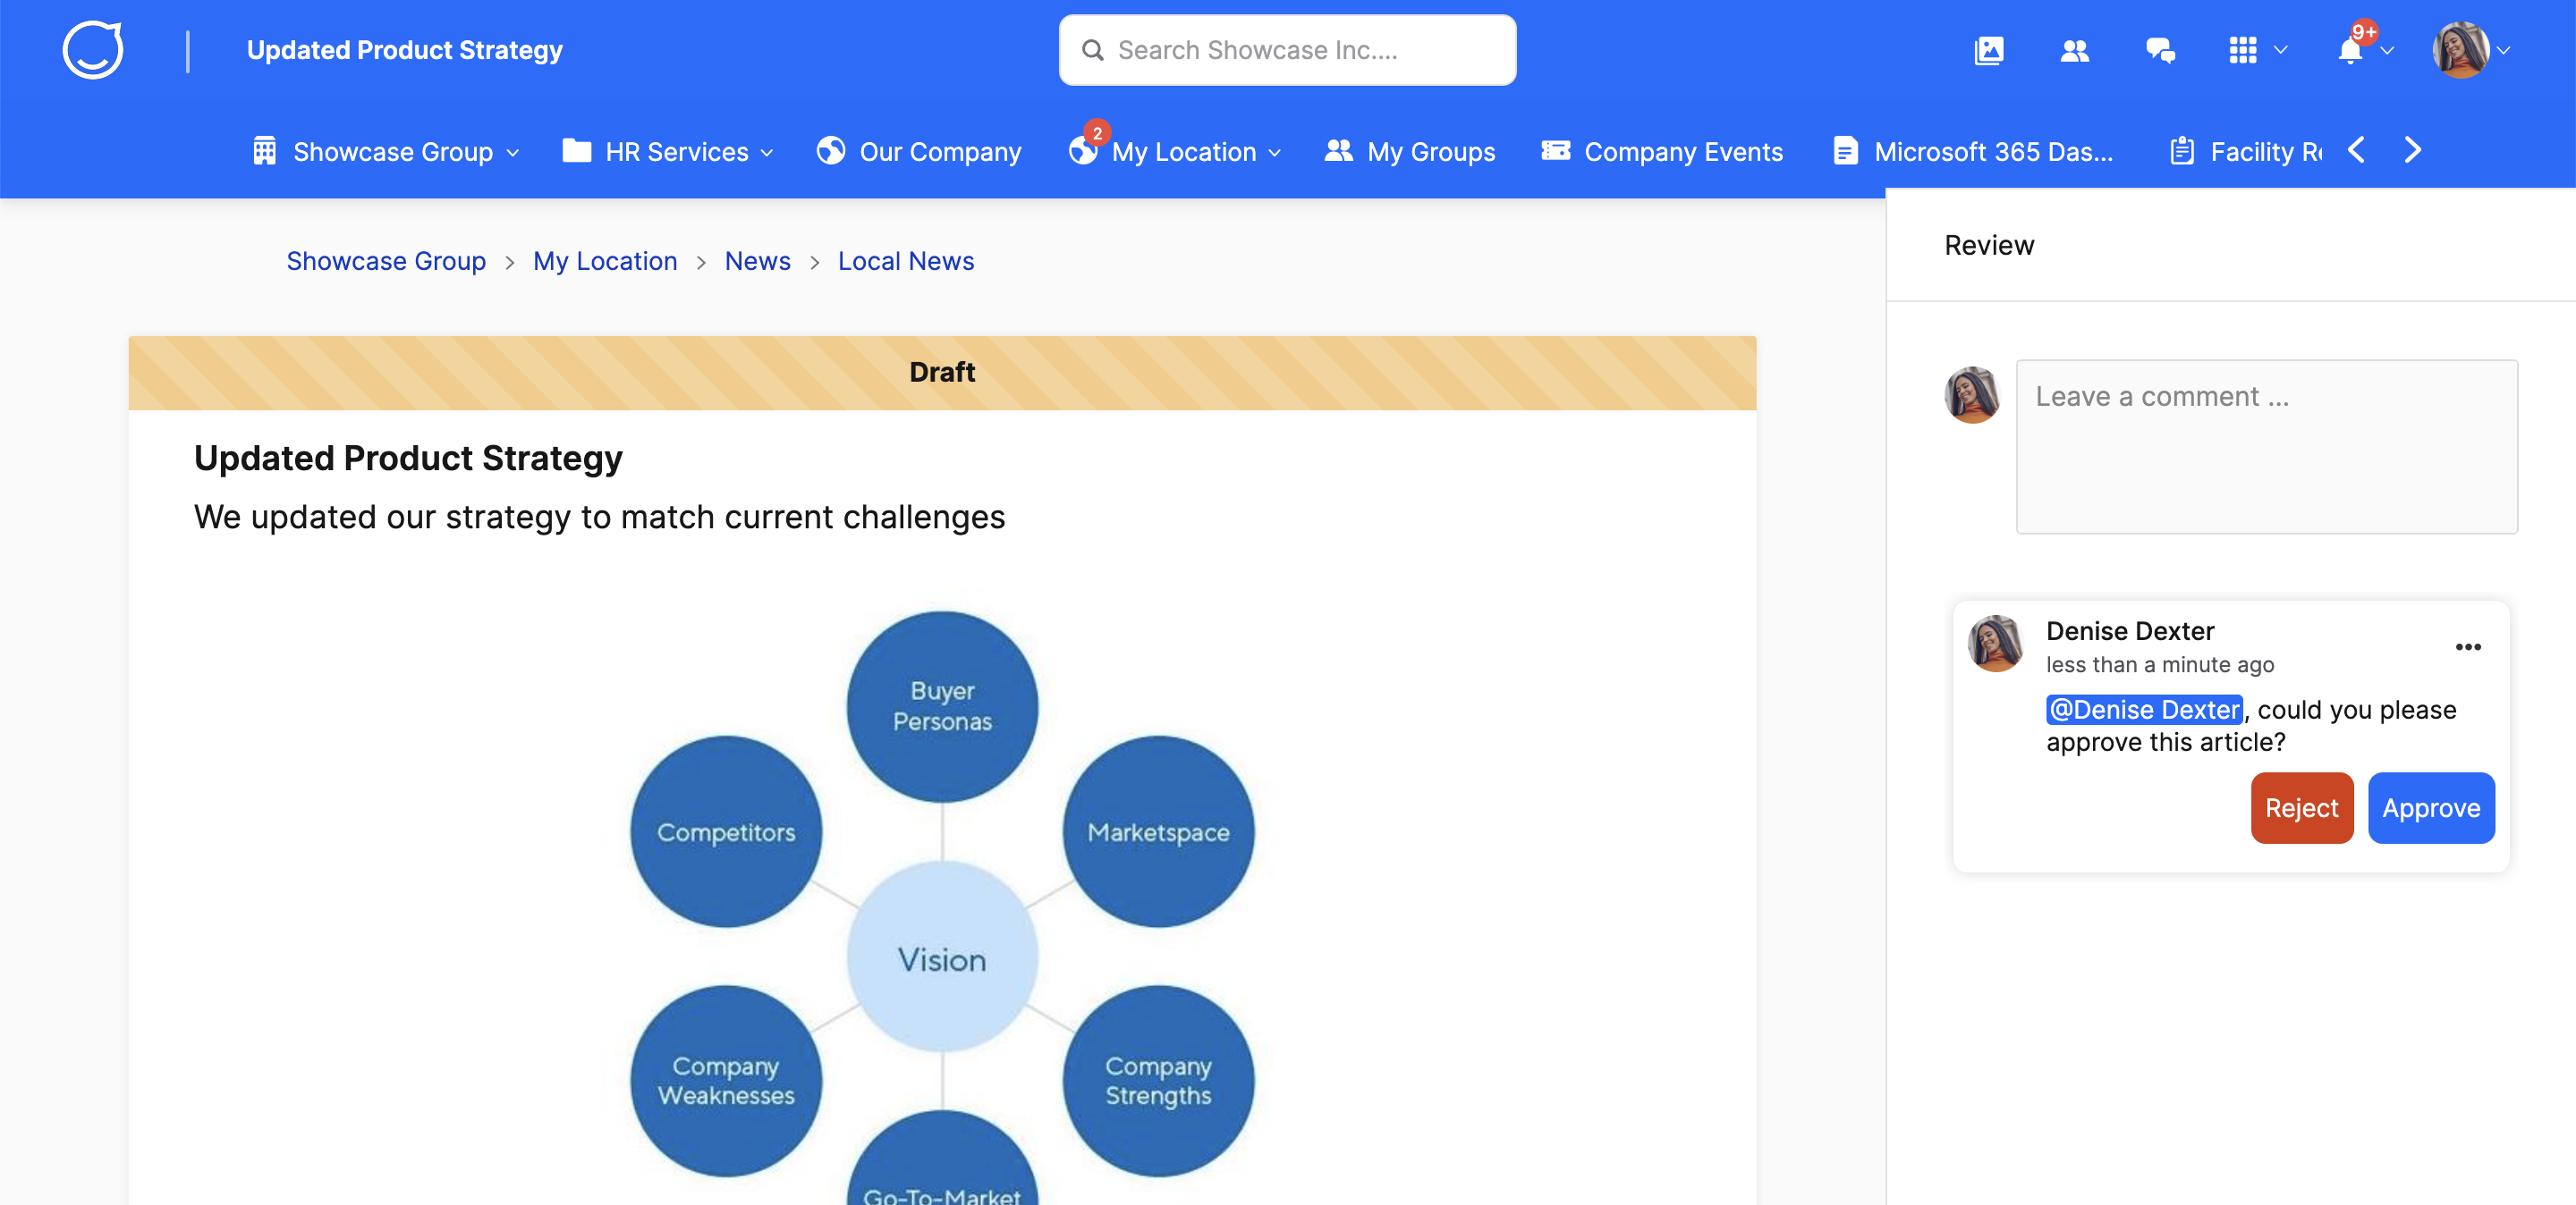Go to News breadcrumb
2576x1205 pixels.
coord(757,261)
